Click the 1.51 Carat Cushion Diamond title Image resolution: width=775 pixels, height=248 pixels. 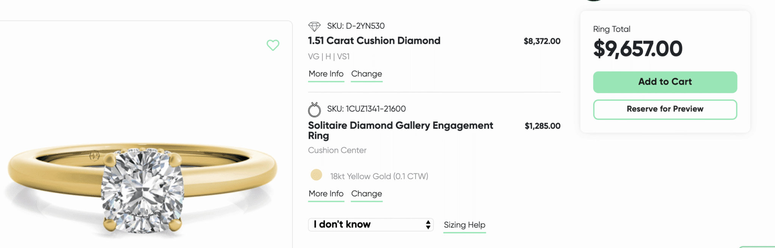click(374, 41)
